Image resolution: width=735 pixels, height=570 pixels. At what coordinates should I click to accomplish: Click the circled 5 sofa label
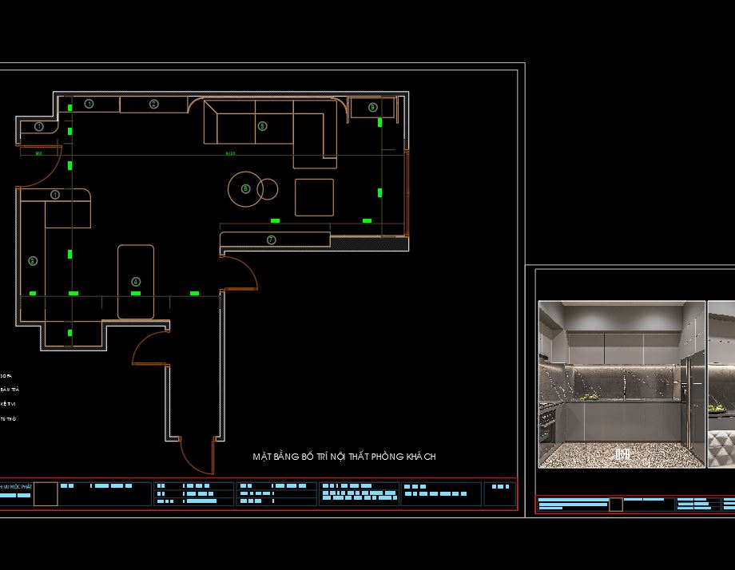tap(263, 126)
